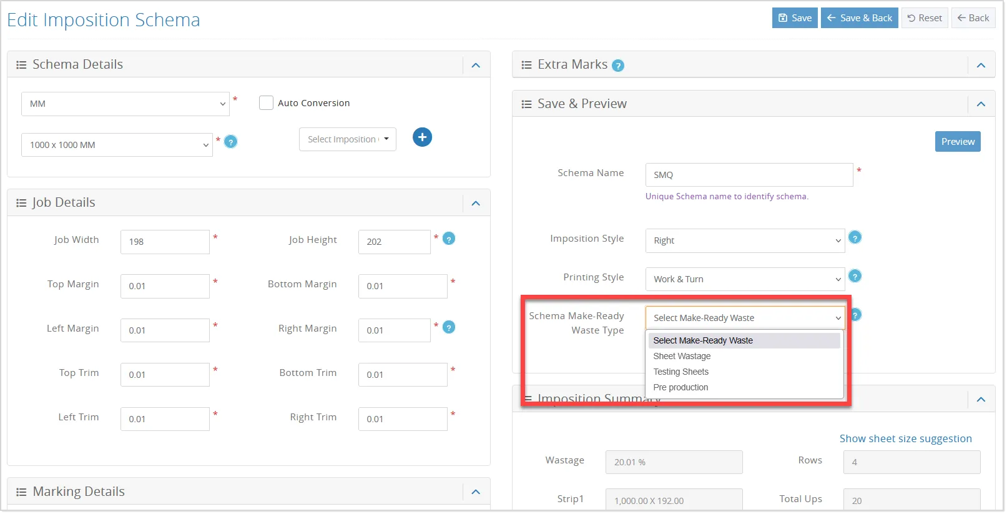Click the Left Trim input field
Viewport: 1007px width, 514px height.
[165, 419]
